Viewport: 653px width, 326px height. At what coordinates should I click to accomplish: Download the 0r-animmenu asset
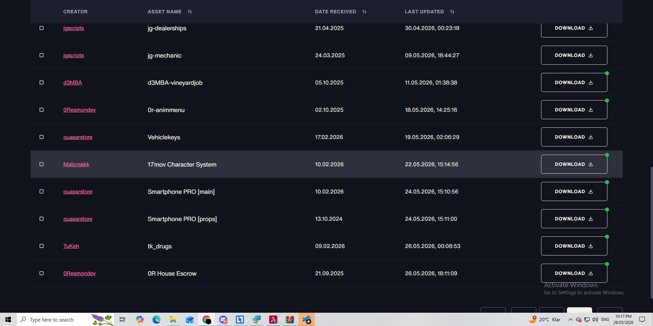click(x=574, y=110)
